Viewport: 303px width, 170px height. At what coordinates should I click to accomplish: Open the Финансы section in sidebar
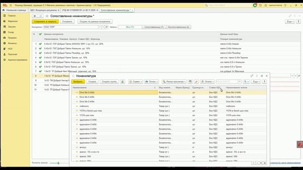click(x=12, y=43)
